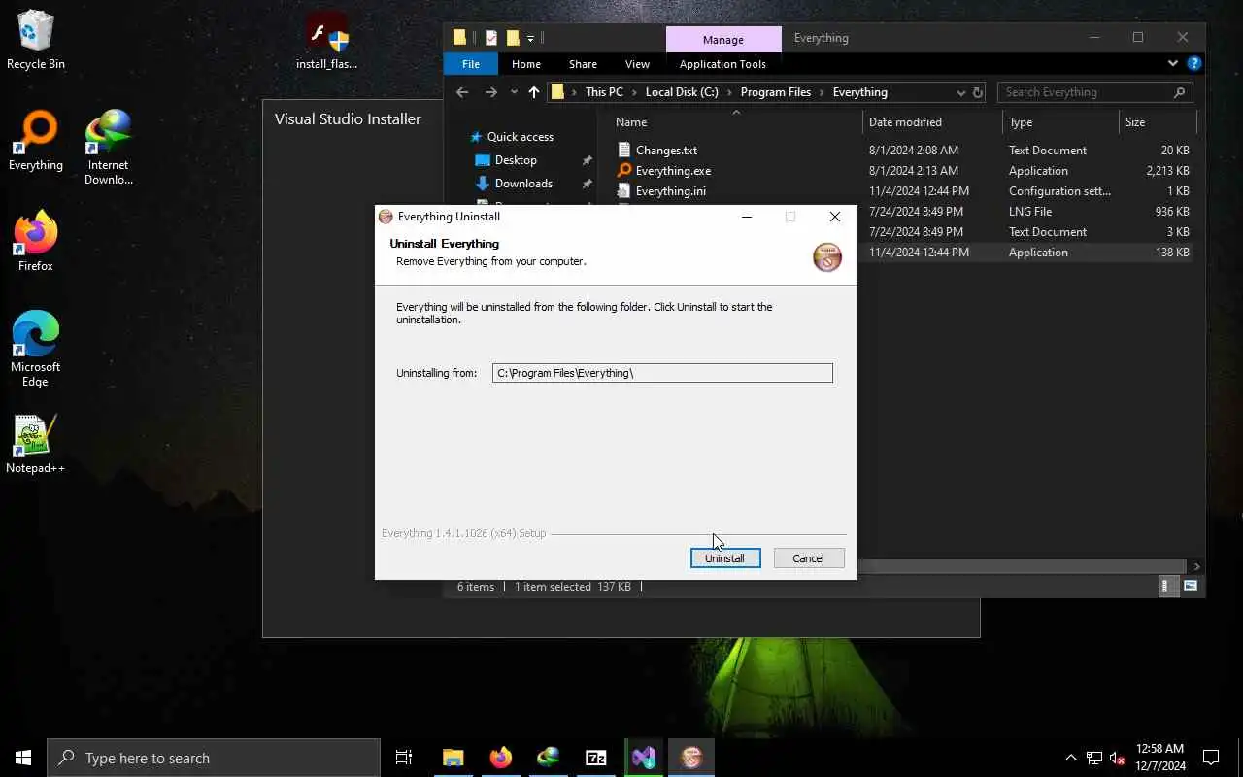The image size is (1243, 777).
Task: Switch to Everything Uninstall taskbar icon
Action: click(691, 758)
